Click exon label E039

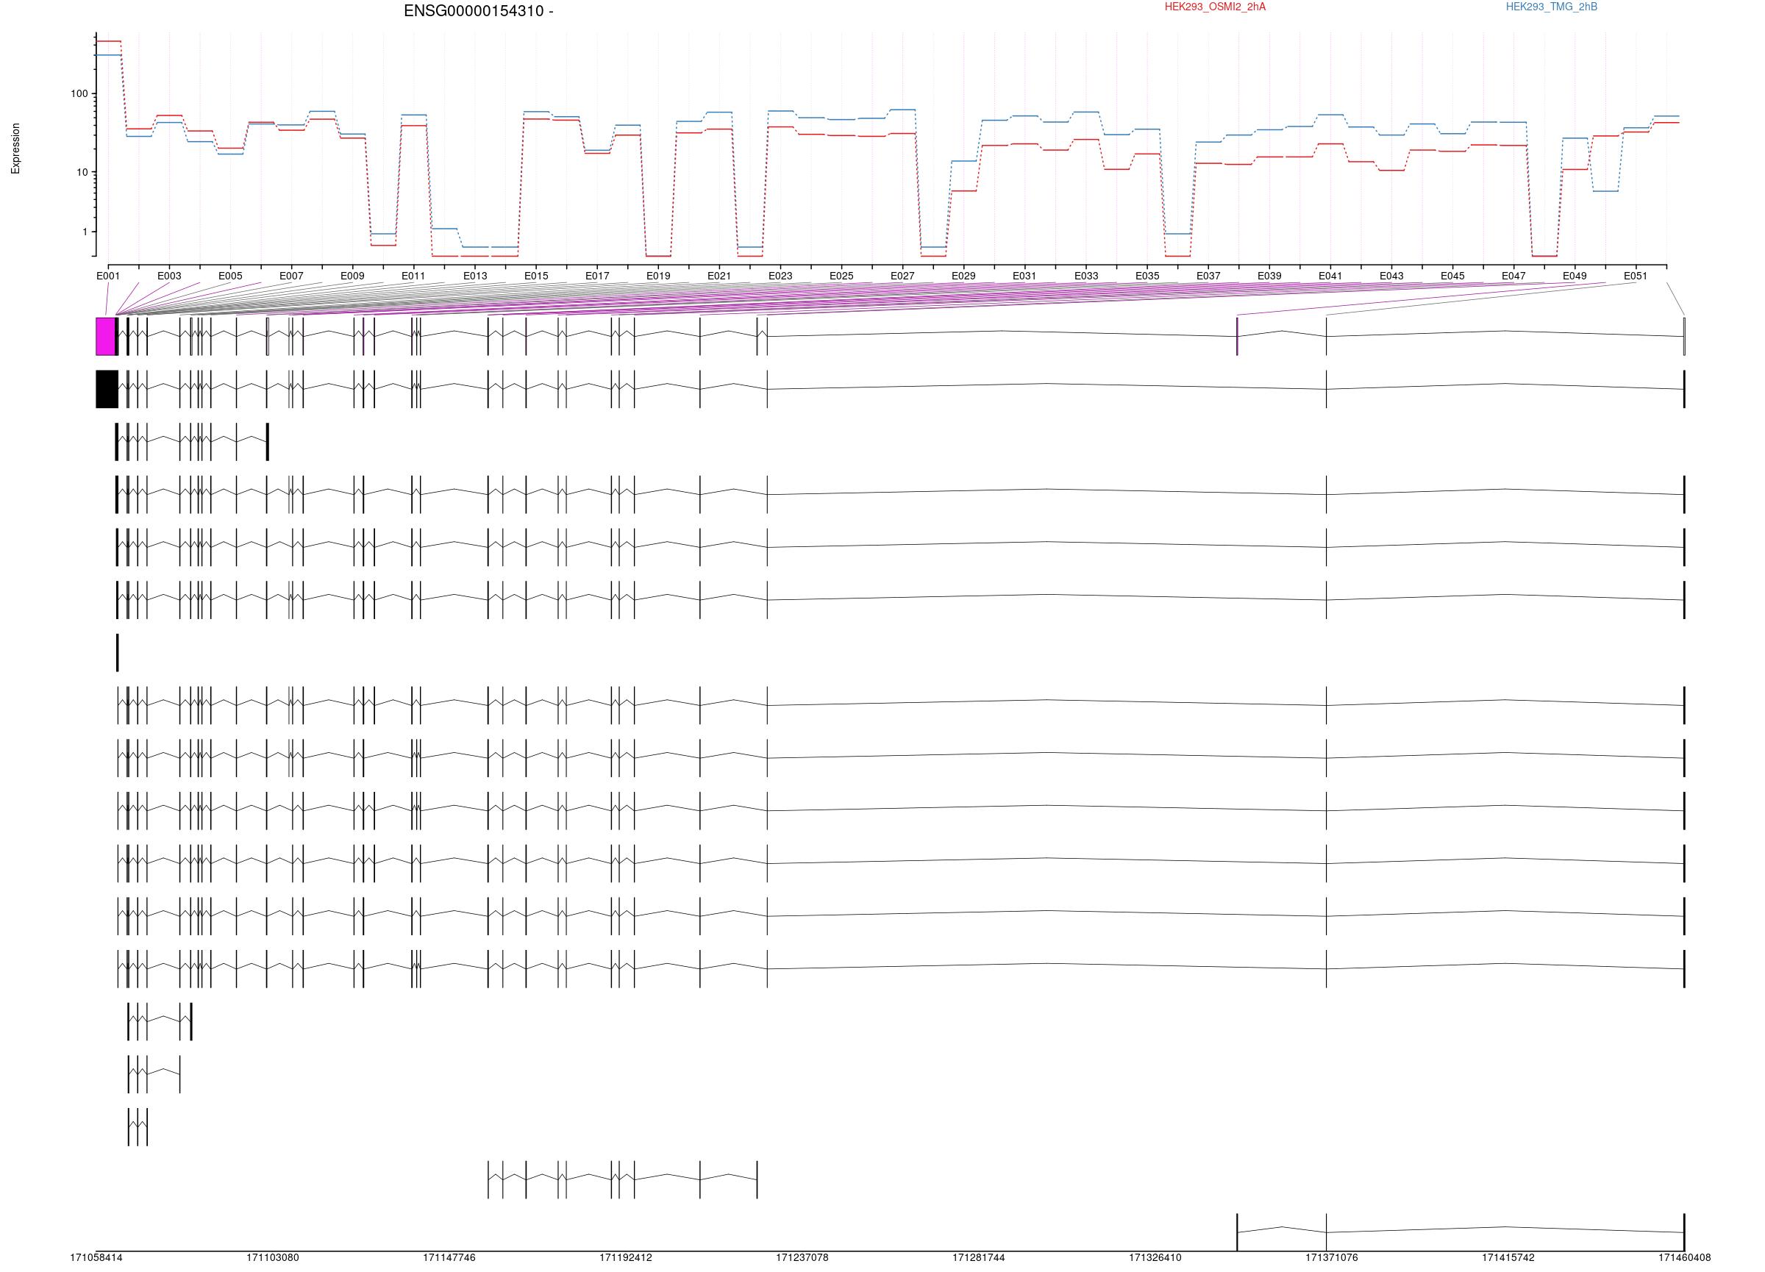(x=1269, y=276)
